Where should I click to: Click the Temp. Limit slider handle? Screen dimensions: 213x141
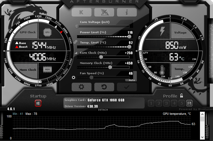tap(129, 47)
